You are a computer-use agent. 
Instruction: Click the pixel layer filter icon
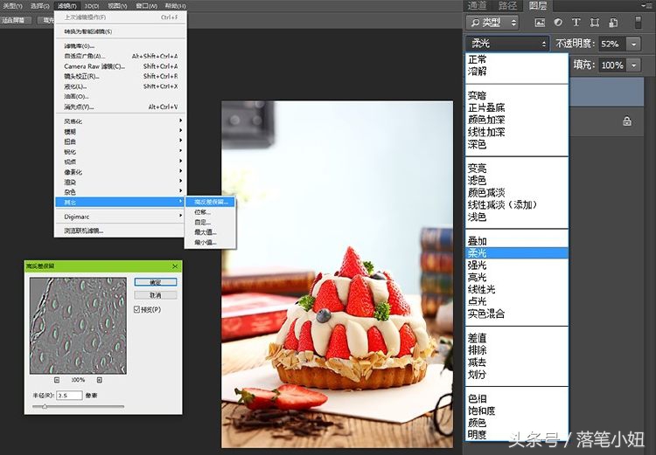tap(540, 23)
